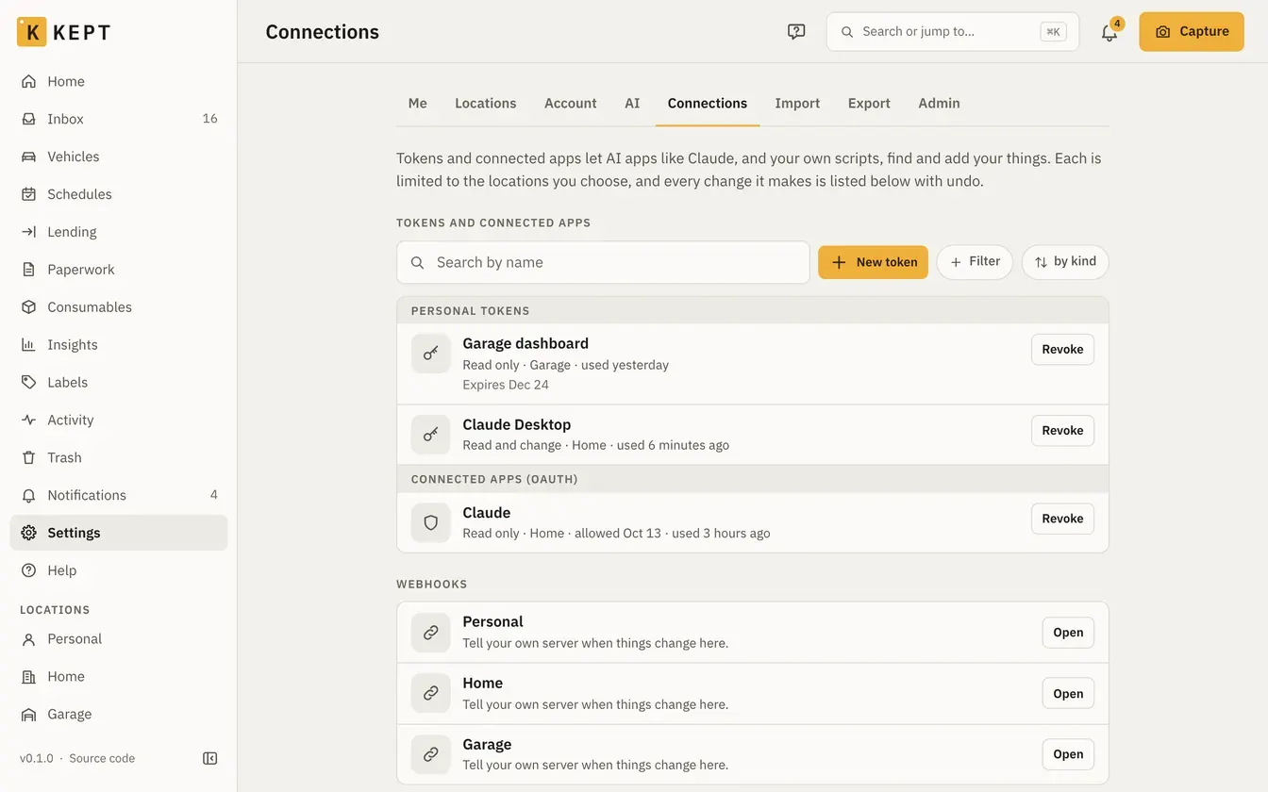Open the sort by kind dropdown
Screen dimensions: 1268x792
[1065, 262]
